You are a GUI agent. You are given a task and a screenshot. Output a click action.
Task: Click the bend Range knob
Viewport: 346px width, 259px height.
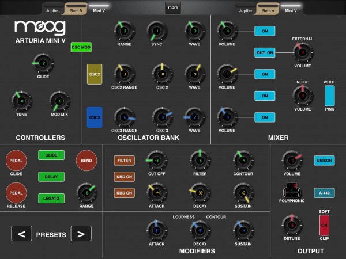86,193
